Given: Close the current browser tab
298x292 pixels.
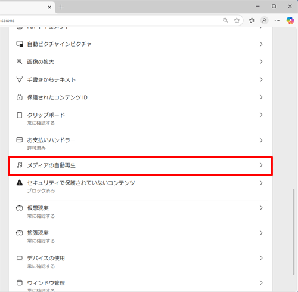Looking at the screenshot, I should pos(49,7).
